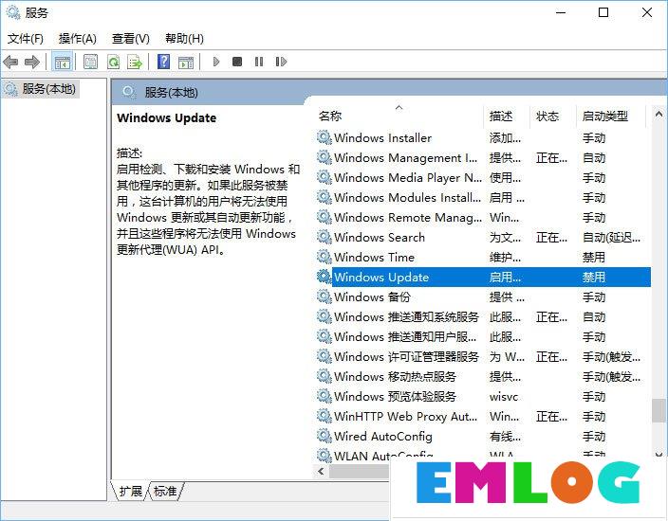Sort by the 启动类型 column header
668x521 pixels.
tap(611, 116)
